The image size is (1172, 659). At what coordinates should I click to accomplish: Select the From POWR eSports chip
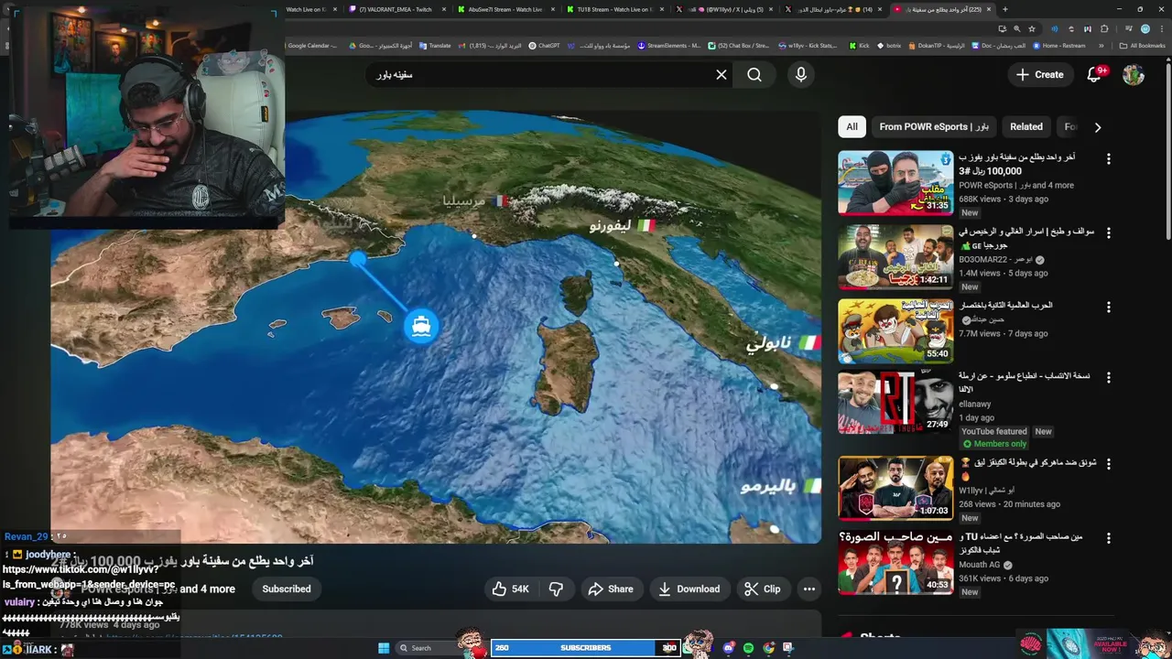point(934,127)
